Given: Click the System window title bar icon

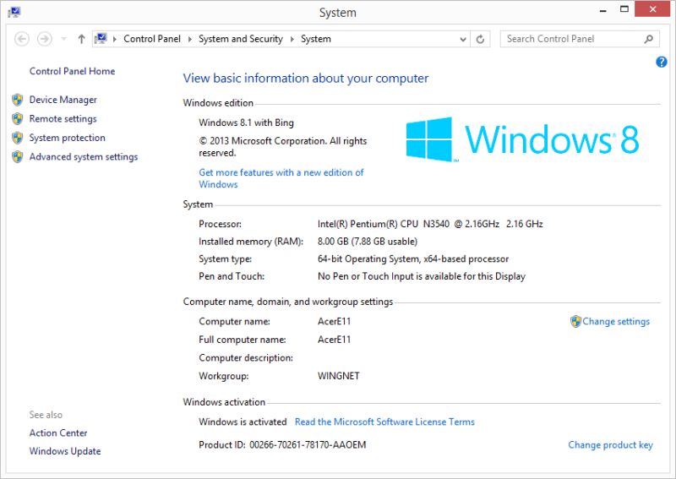Looking at the screenshot, I should pyautogui.click(x=14, y=12).
